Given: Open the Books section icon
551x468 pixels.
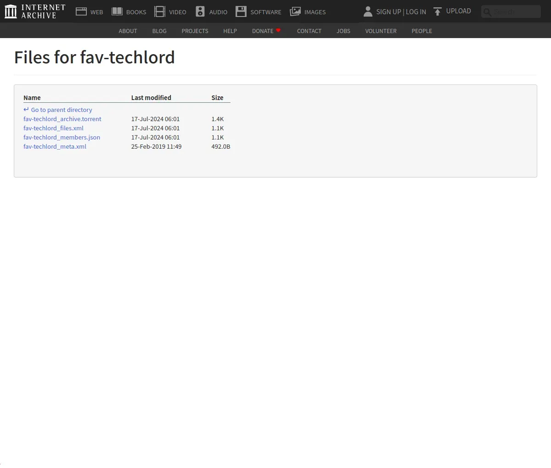Looking at the screenshot, I should (117, 11).
